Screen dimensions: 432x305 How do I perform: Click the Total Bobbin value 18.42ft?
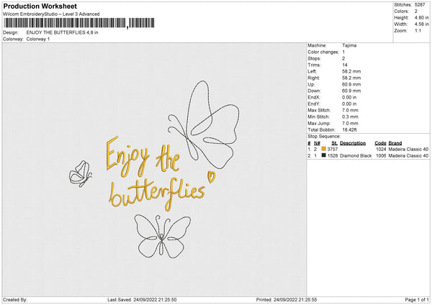pyautogui.click(x=350, y=129)
